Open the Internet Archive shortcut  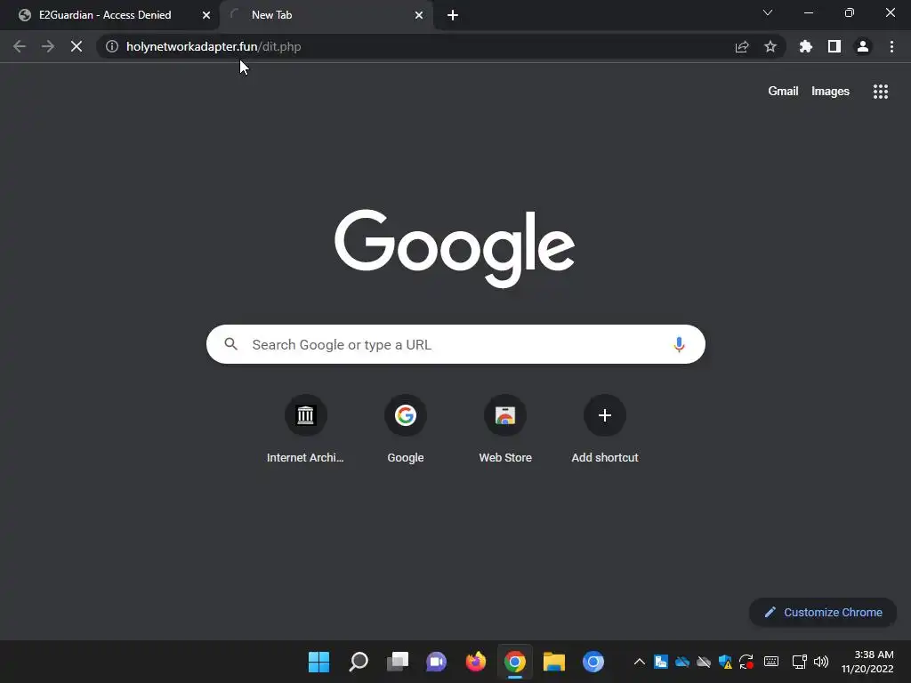(306, 430)
